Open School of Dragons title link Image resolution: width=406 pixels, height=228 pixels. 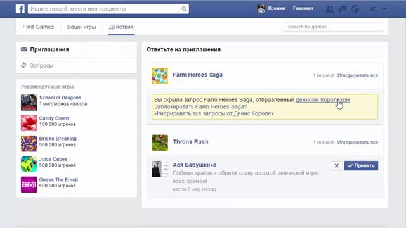[x=60, y=98]
